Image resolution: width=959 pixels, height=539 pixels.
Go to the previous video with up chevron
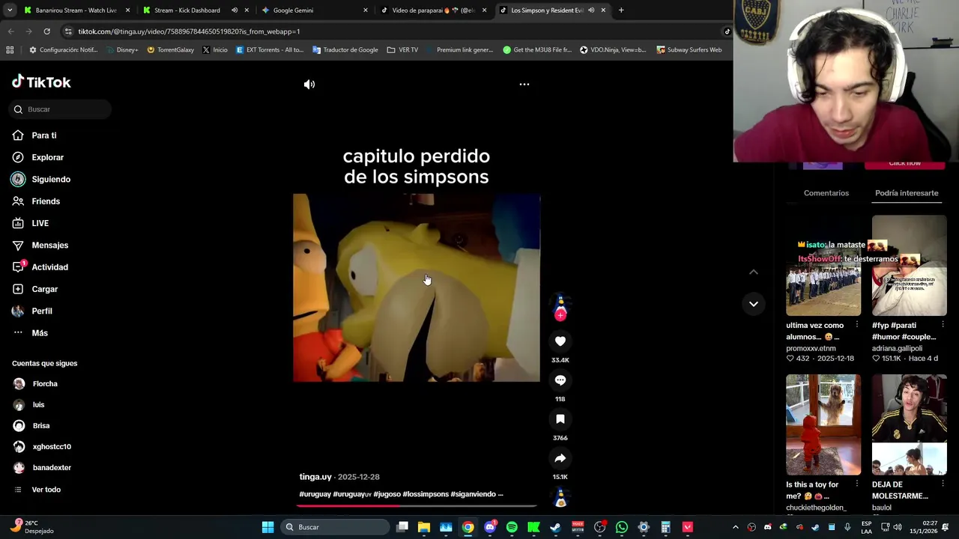point(754,272)
